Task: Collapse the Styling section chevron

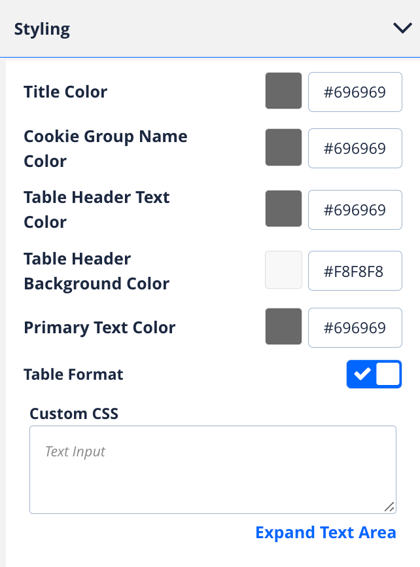Action: [401, 28]
